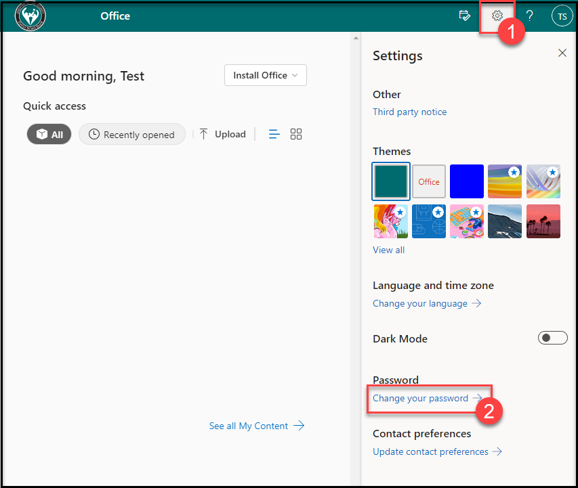Click the Office app title in the header
578x488 pixels.
tap(115, 16)
